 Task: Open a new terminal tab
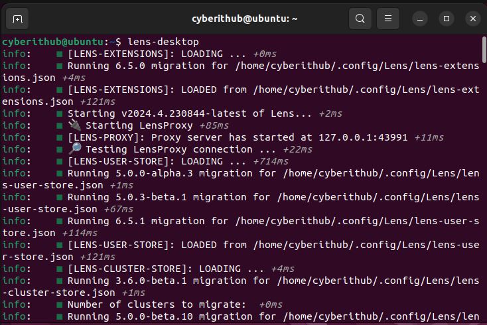point(17,19)
